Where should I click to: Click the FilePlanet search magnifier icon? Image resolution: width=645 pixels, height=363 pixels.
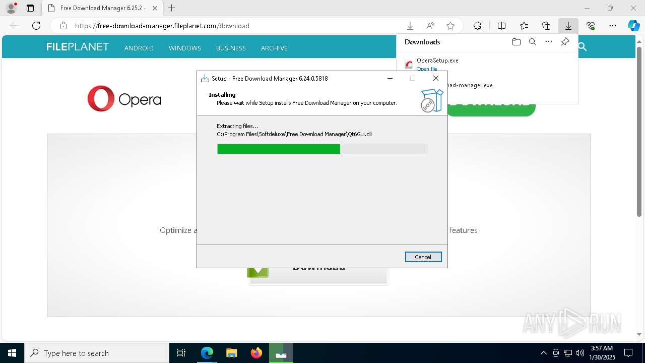pyautogui.click(x=583, y=47)
